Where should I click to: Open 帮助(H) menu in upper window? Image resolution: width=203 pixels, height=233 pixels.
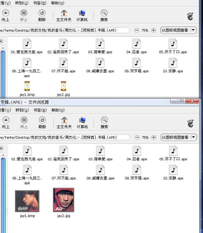coord(58,3)
